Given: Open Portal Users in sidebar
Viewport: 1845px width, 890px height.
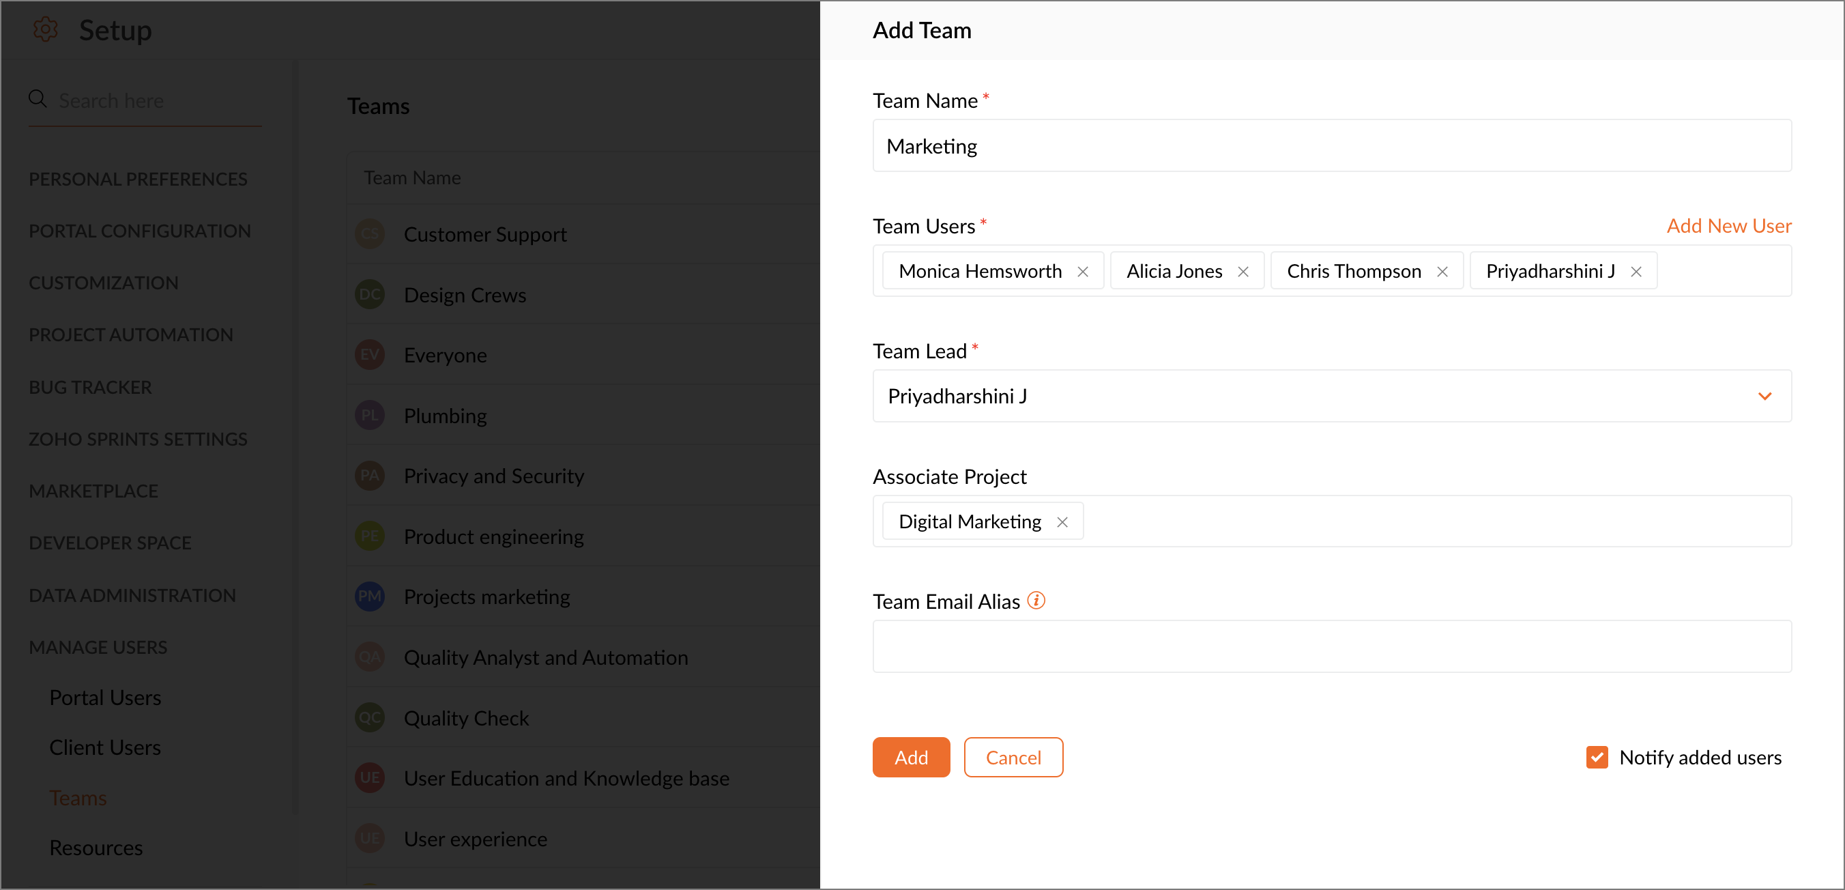Looking at the screenshot, I should [x=105, y=698].
